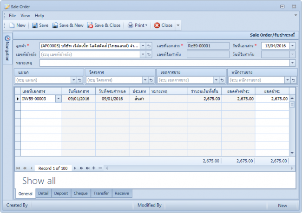Reset the customer field with undo icon

click(x=149, y=46)
